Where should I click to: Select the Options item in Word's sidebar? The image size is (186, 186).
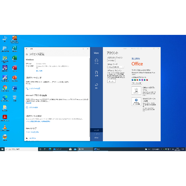[96, 138]
